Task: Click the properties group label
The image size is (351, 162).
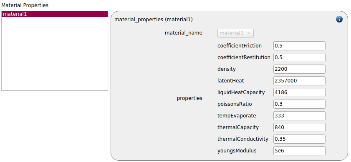Action: tap(189, 98)
